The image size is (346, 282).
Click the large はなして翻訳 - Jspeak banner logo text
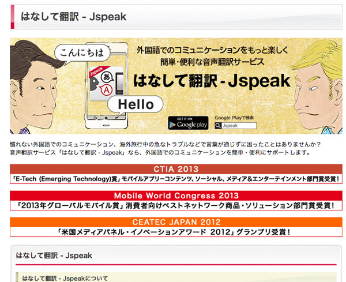(212, 81)
